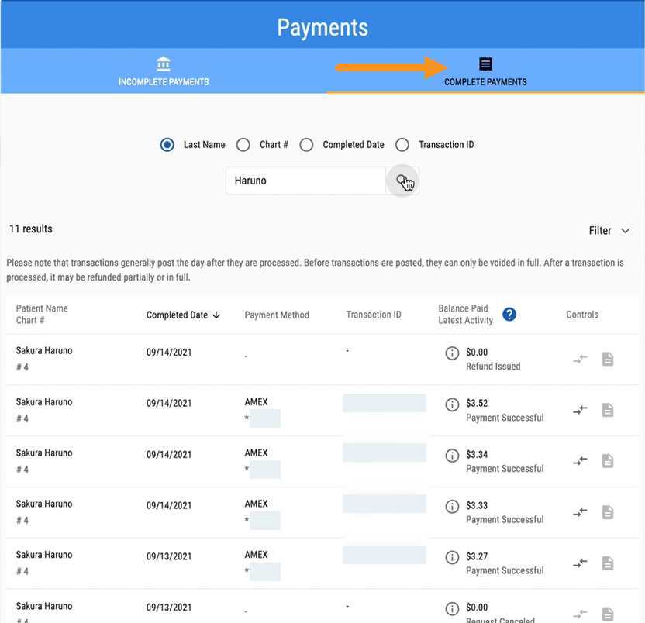645x623 pixels.
Task: Click Patient Name column header
Action: tap(42, 308)
